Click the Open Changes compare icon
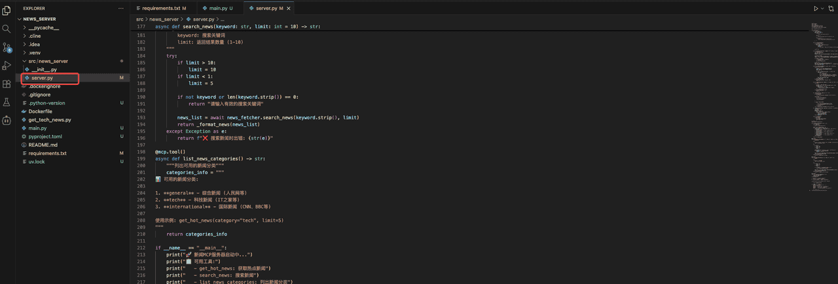This screenshot has height=284, width=838. (x=831, y=9)
